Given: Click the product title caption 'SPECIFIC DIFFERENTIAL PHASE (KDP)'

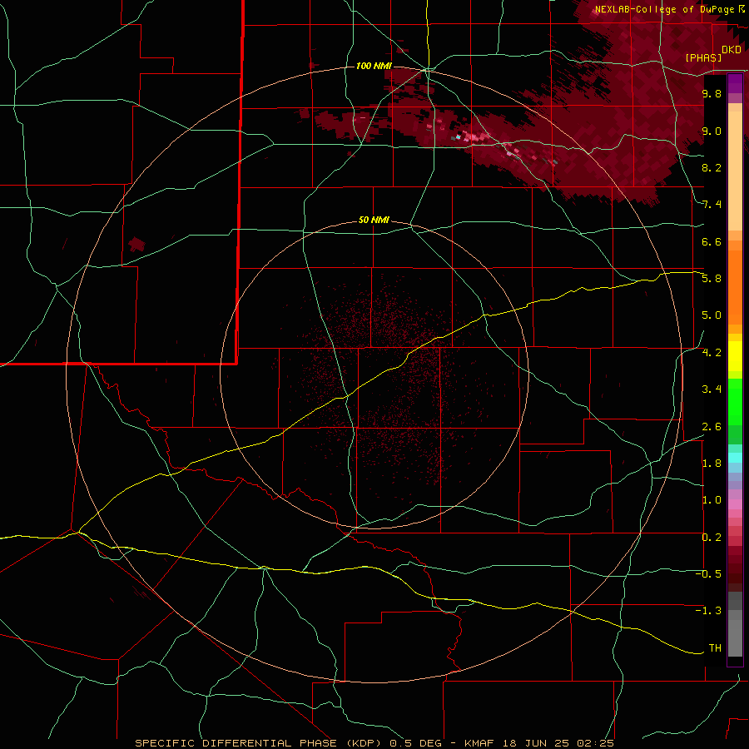Looking at the screenshot, I should (260, 743).
